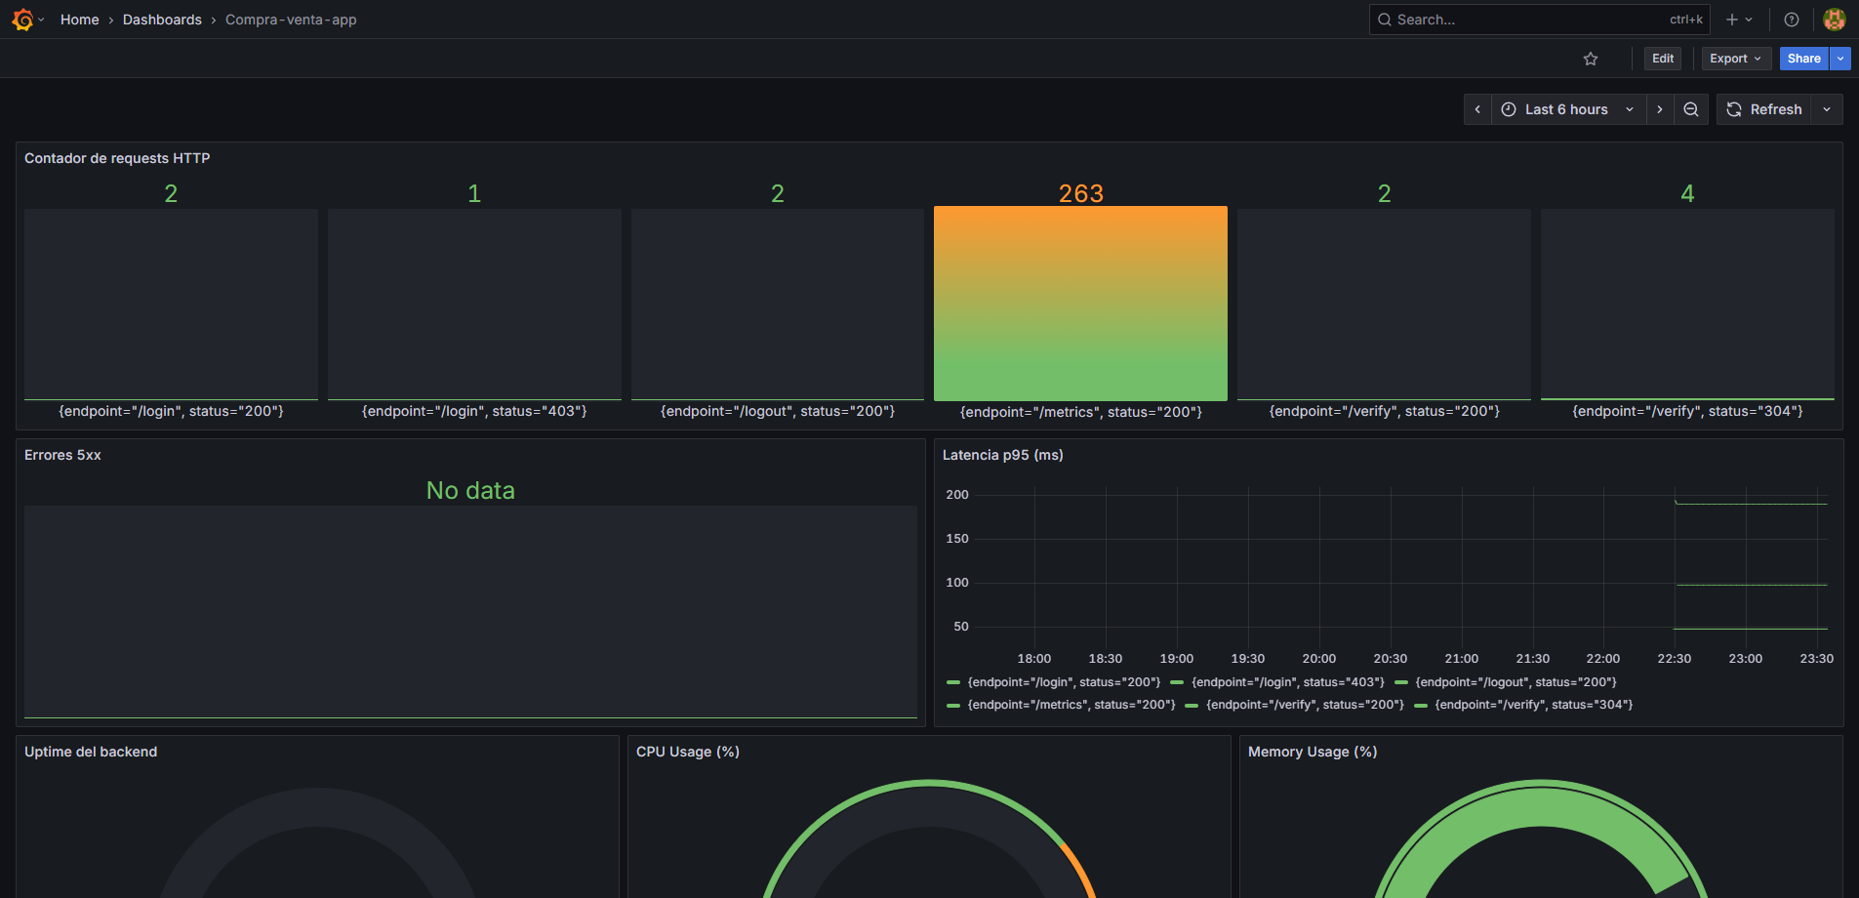Open the refresh interval dropdown

tap(1827, 109)
